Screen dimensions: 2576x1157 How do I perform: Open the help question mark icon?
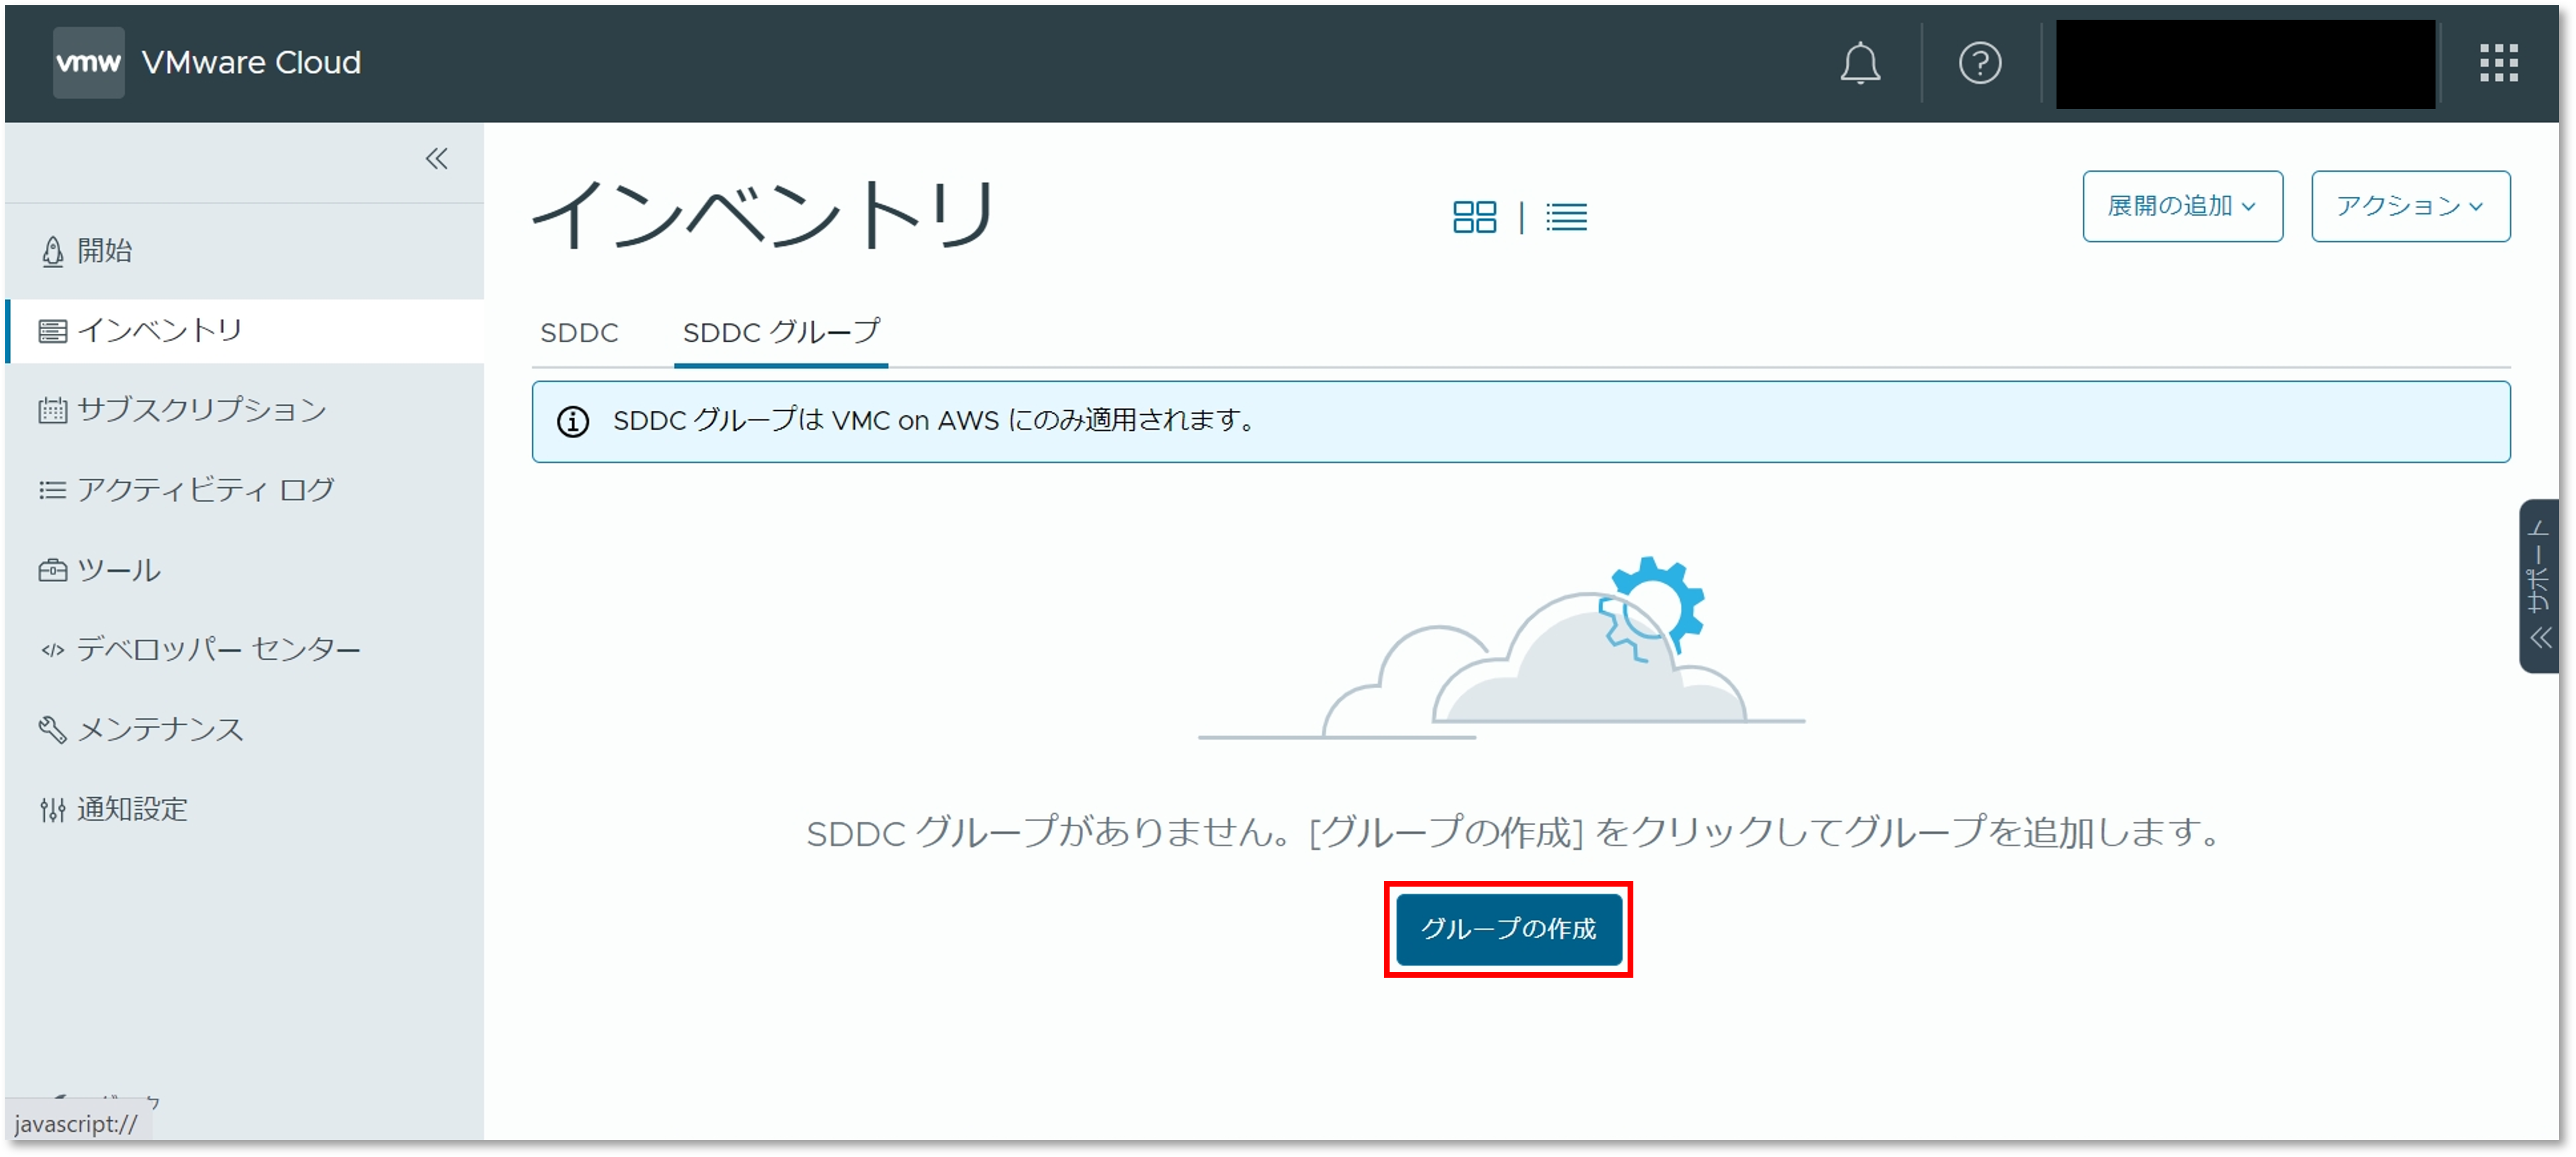(1979, 63)
